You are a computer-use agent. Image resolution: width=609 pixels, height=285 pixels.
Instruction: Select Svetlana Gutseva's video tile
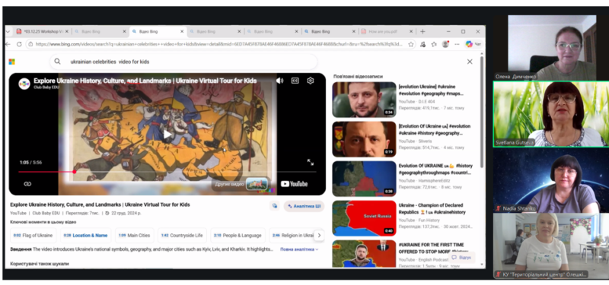point(551,114)
